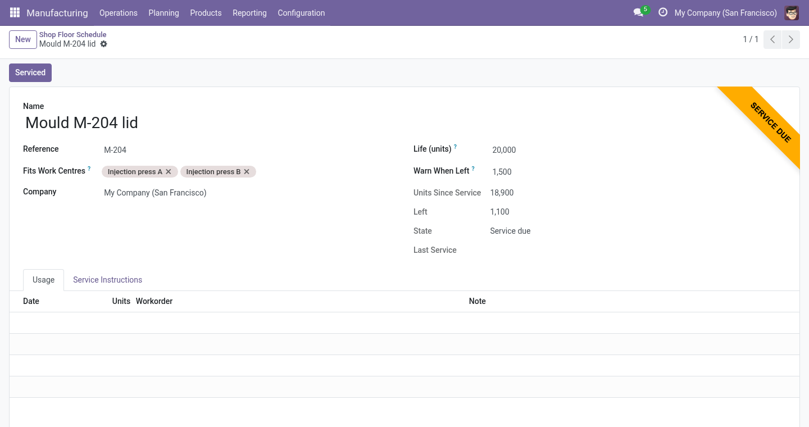Click the Serviced button
The image size is (809, 427).
click(x=30, y=72)
